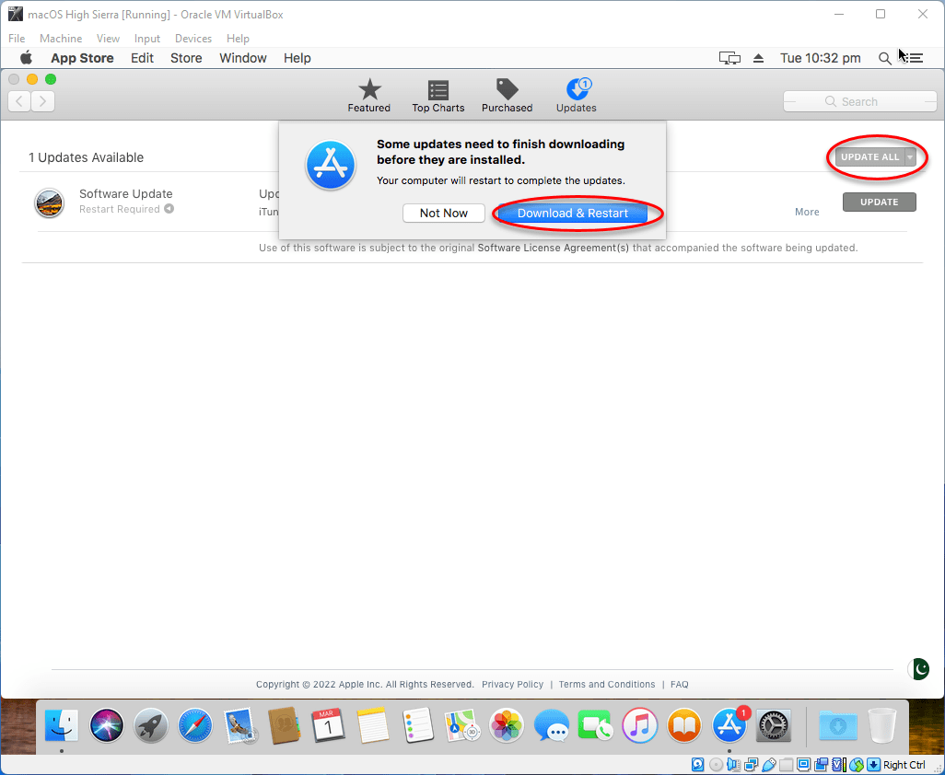
Task: Open the Store menu
Action: click(186, 58)
